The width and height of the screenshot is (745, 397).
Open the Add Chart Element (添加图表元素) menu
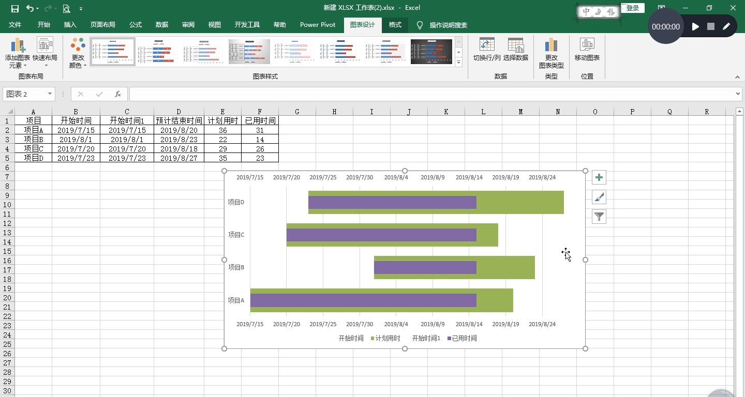[18, 53]
